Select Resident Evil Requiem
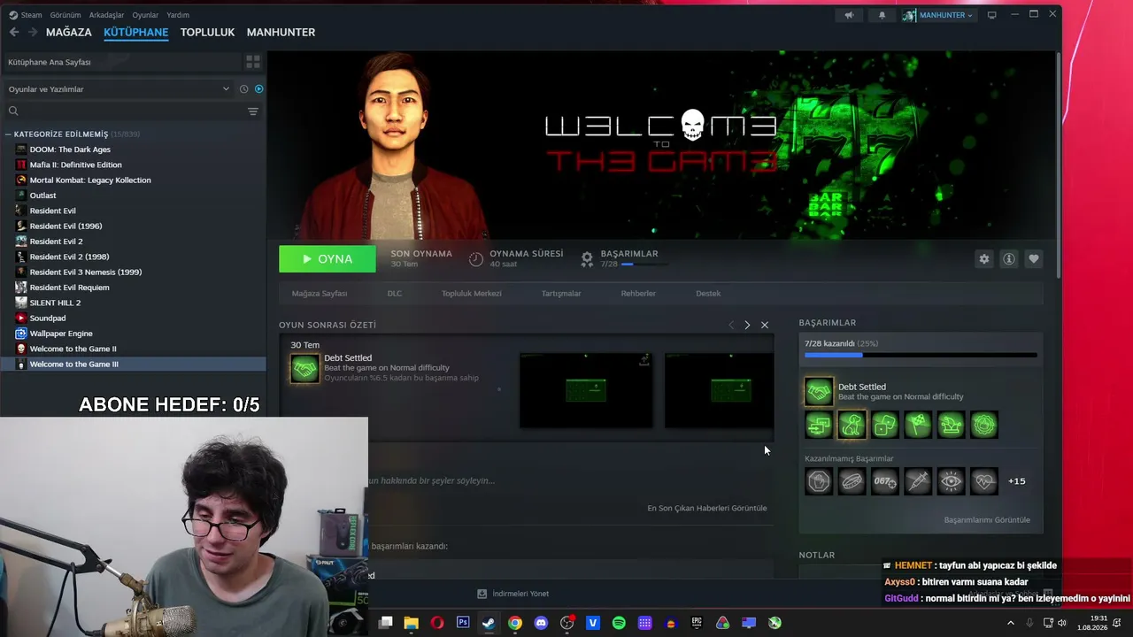1133x637 pixels. coord(69,288)
